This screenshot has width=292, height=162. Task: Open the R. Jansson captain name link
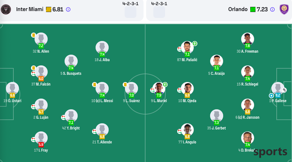248,117
